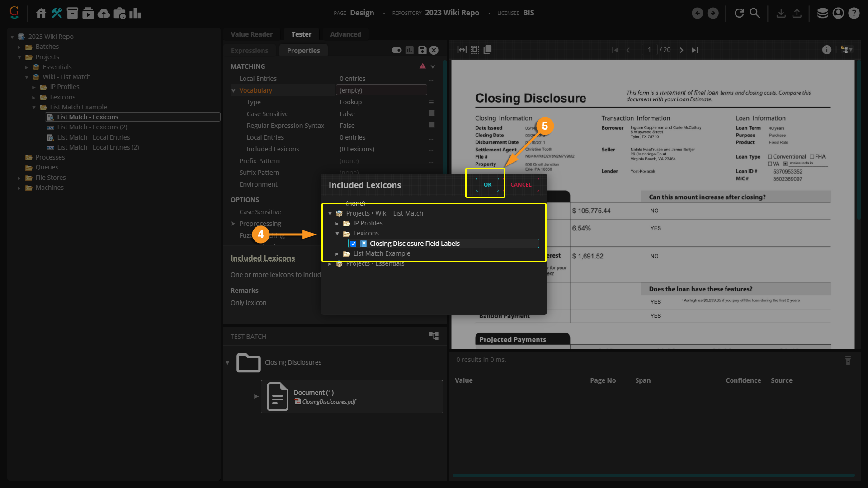The height and width of the screenshot is (488, 868).
Task: Open the help question mark icon
Action: coord(854,13)
